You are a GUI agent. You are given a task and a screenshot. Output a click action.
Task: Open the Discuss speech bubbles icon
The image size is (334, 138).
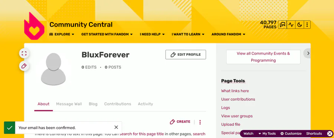tap(282, 25)
